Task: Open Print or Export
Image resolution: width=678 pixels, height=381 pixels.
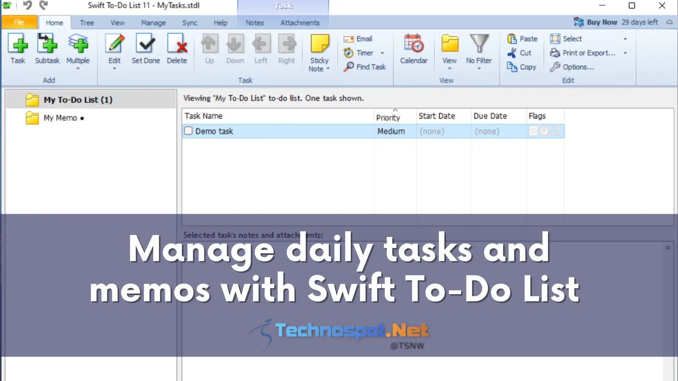Action: (x=583, y=53)
